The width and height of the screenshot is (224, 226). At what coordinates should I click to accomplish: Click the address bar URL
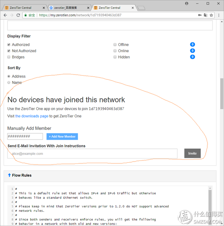point(80,15)
